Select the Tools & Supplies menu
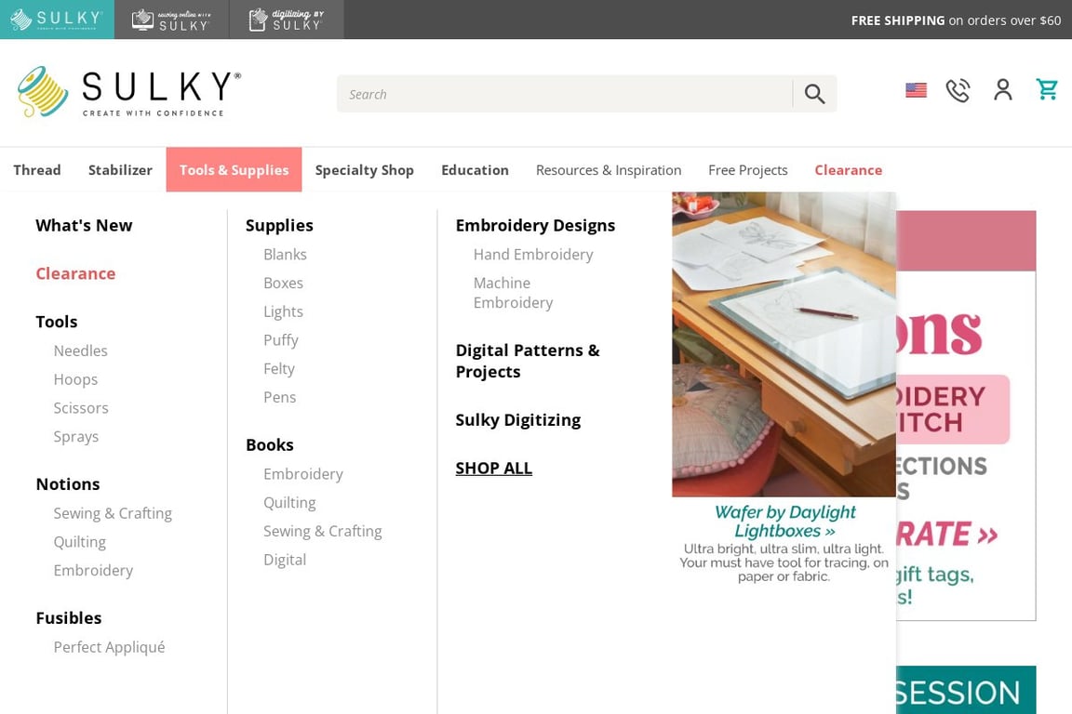Viewport: 1072px width, 714px height. click(x=234, y=169)
